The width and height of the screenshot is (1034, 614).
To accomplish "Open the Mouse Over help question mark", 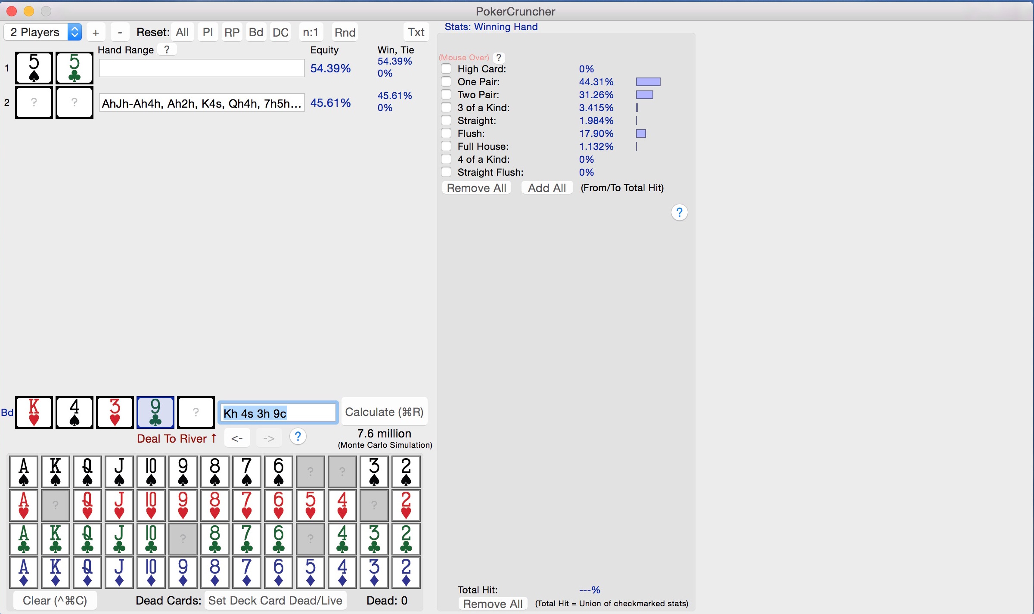I will click(499, 57).
